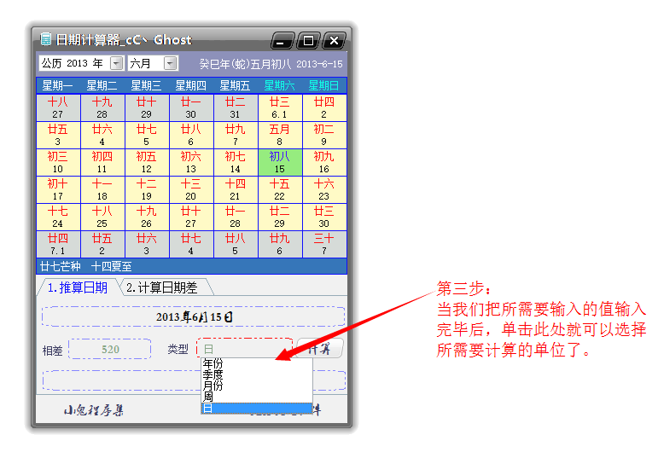Close the date calculator window

[334, 41]
